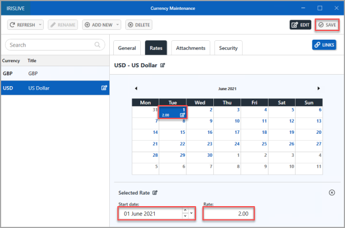The width and height of the screenshot is (345, 228).
Task: Select June 1 rate cell 2.00
Action: click(172, 112)
